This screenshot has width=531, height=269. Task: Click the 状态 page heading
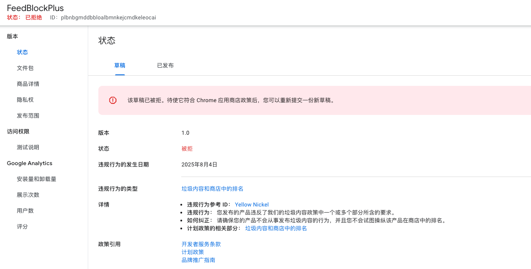[x=107, y=41]
